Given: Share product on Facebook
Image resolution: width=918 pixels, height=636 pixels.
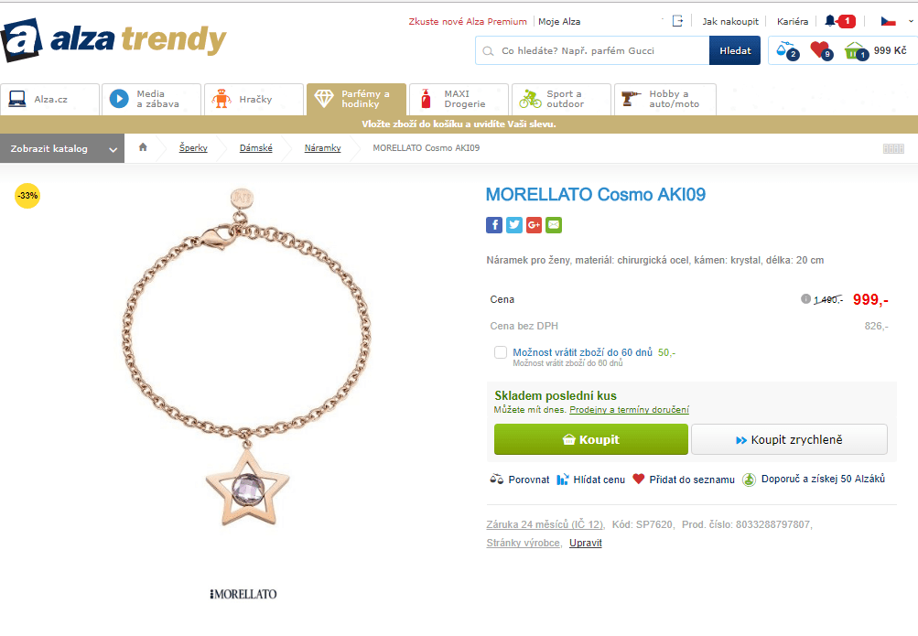Looking at the screenshot, I should click(x=494, y=225).
